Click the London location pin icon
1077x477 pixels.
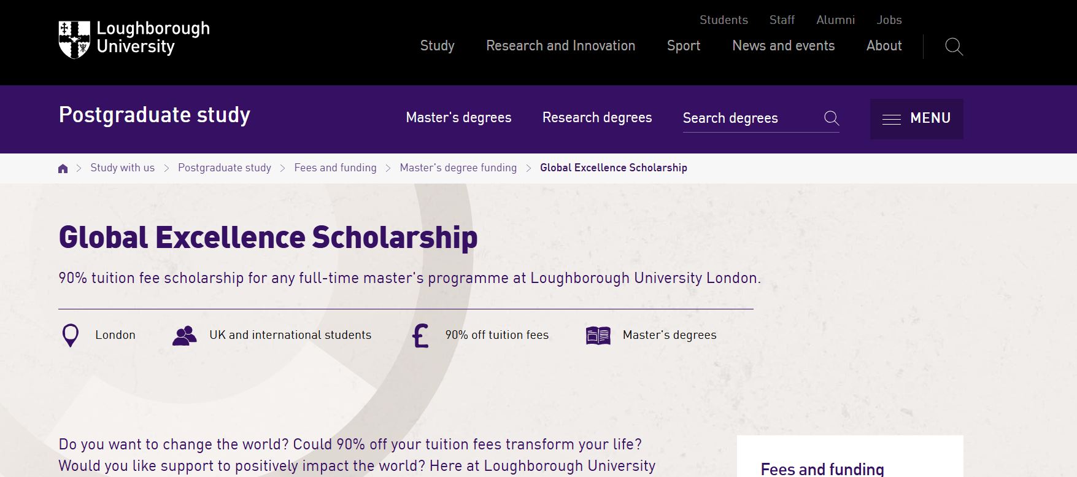point(71,335)
